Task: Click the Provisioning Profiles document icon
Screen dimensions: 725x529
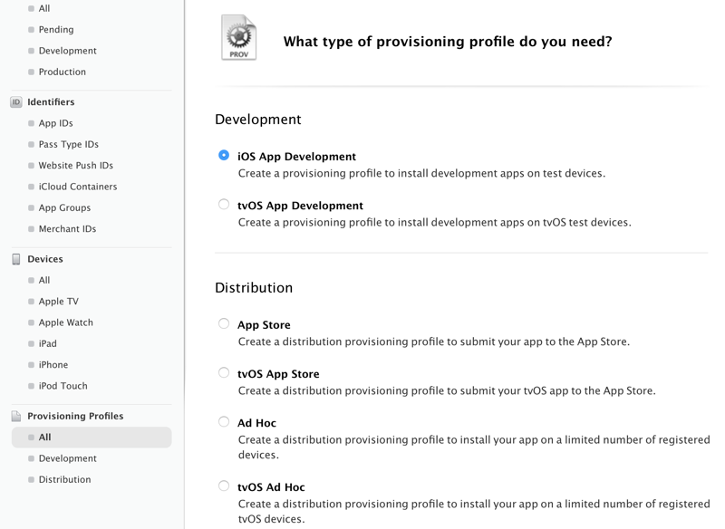Action: [x=16, y=417]
